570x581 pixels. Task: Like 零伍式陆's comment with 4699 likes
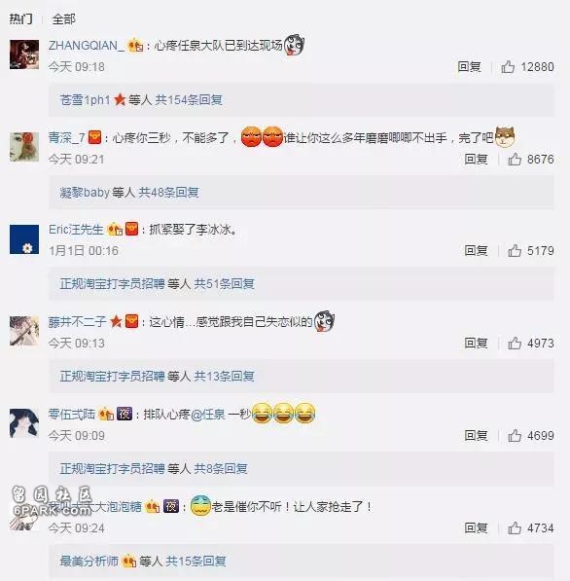515,436
